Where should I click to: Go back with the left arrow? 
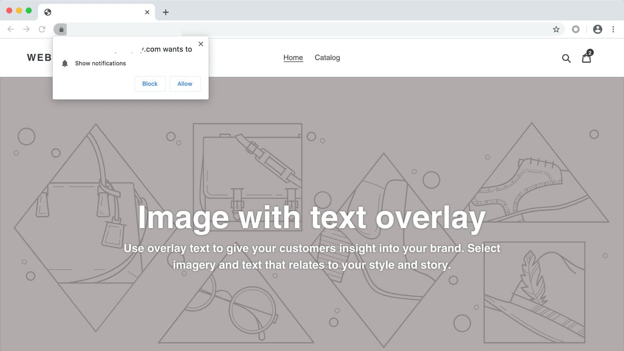(x=11, y=29)
